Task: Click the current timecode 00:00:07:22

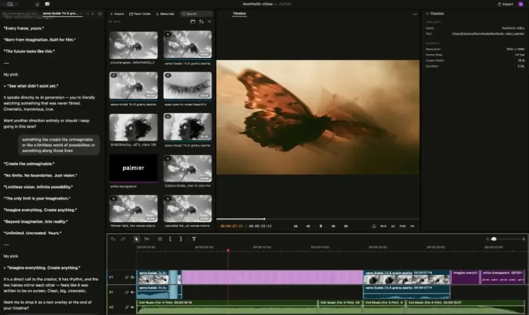Action: point(232,226)
